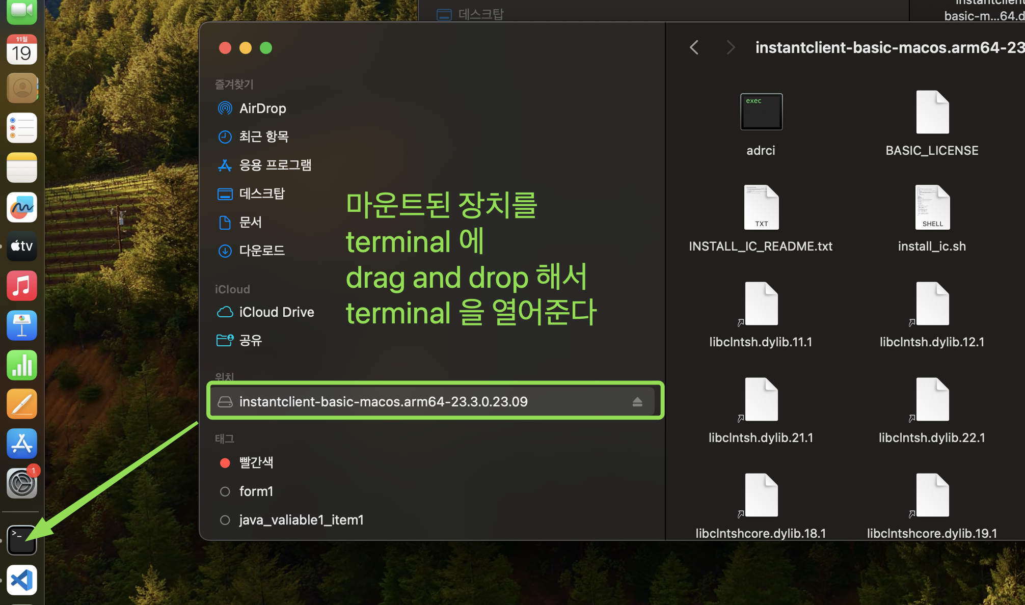1025x605 pixels.
Task: Open AirDrop in the Finder sidebar
Action: tap(262, 108)
